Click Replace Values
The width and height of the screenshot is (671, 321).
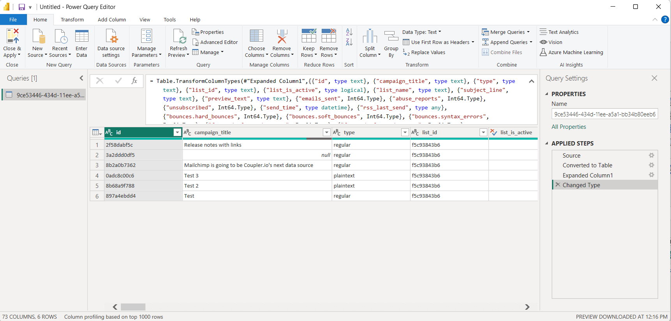click(x=424, y=52)
